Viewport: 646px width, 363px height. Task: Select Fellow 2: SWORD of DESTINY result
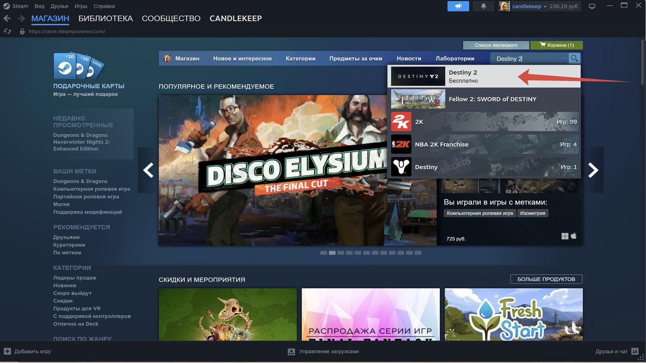484,99
